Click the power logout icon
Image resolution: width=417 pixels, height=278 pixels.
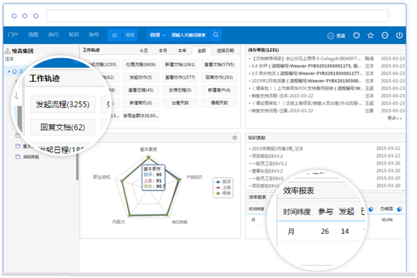(399, 35)
